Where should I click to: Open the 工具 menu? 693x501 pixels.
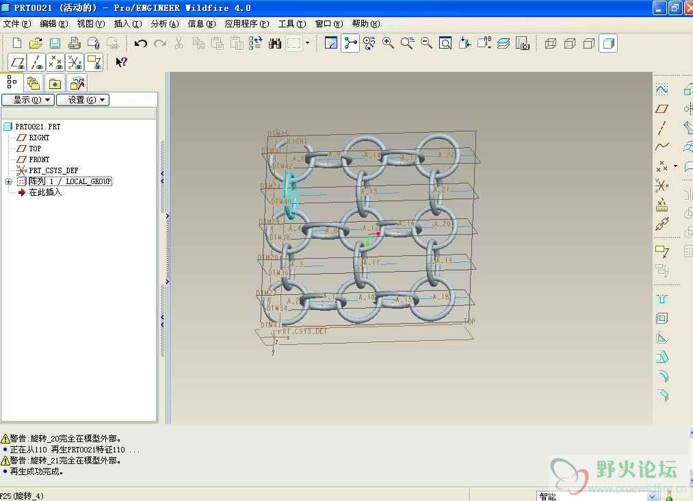(292, 24)
